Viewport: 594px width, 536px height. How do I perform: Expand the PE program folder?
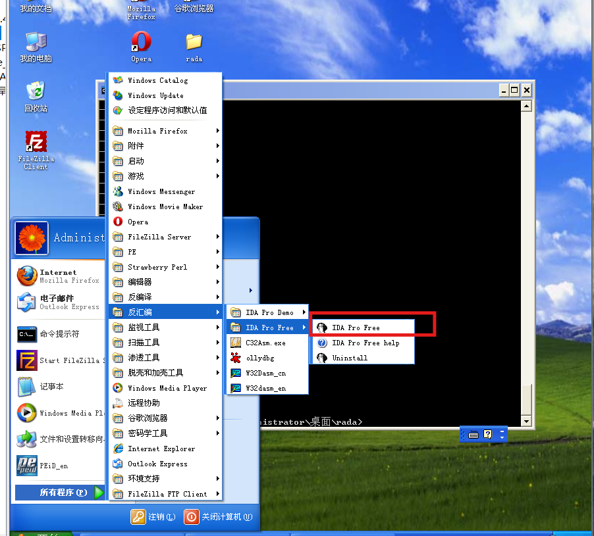click(165, 252)
